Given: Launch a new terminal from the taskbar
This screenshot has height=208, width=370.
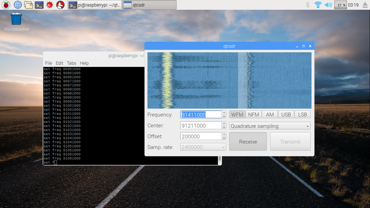Looking at the screenshot, I should pyautogui.click(x=39, y=5).
